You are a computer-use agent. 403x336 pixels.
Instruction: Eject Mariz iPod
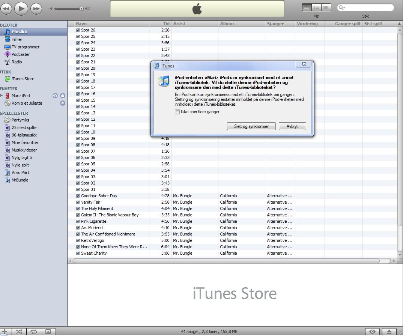point(62,96)
